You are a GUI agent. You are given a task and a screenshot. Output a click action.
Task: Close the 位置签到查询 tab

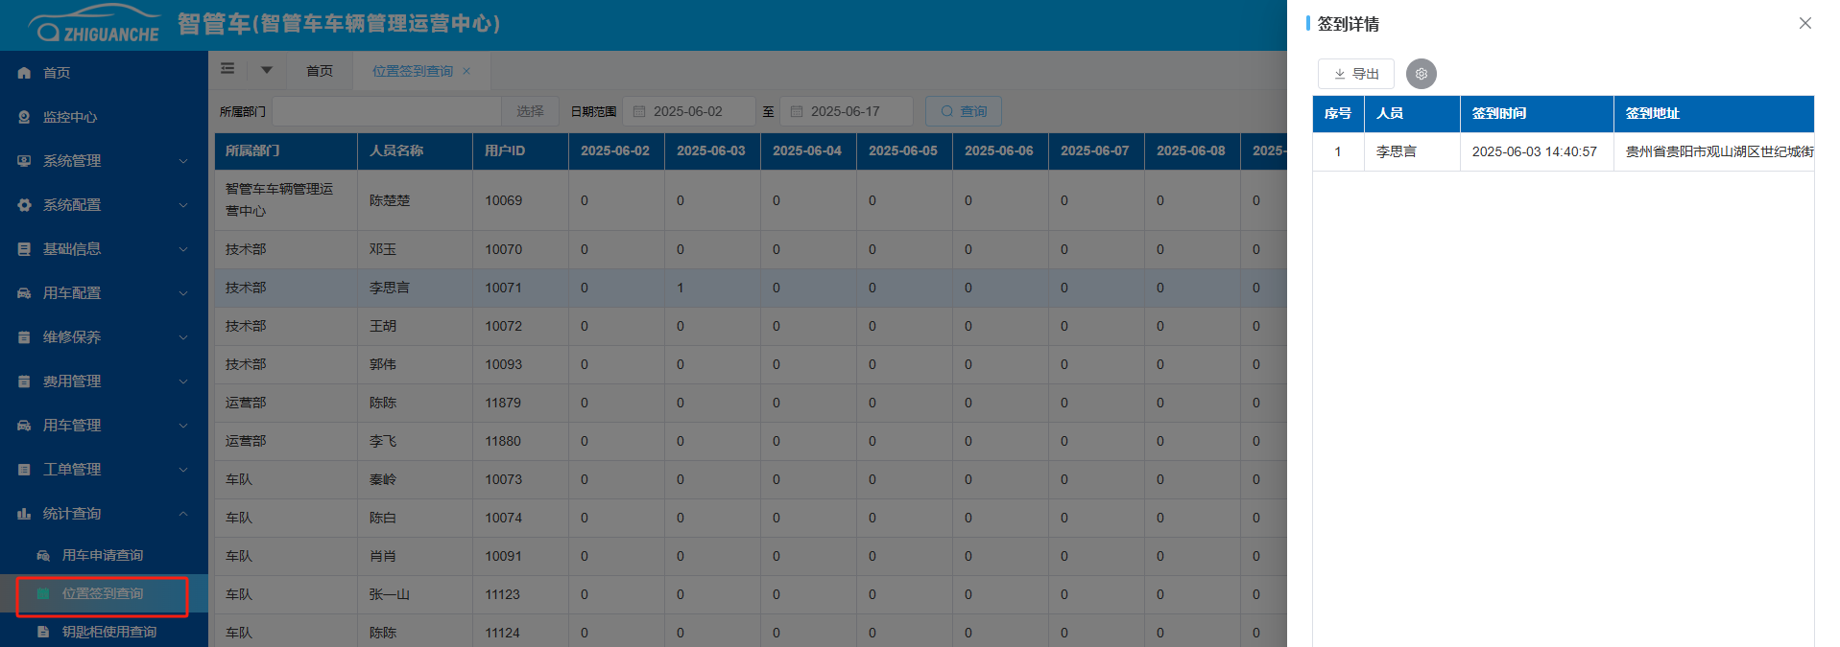pyautogui.click(x=466, y=71)
